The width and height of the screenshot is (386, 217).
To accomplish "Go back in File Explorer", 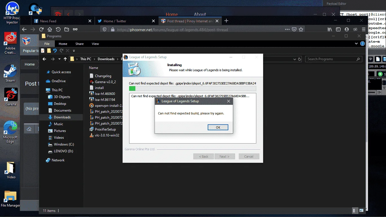I will [44, 59].
